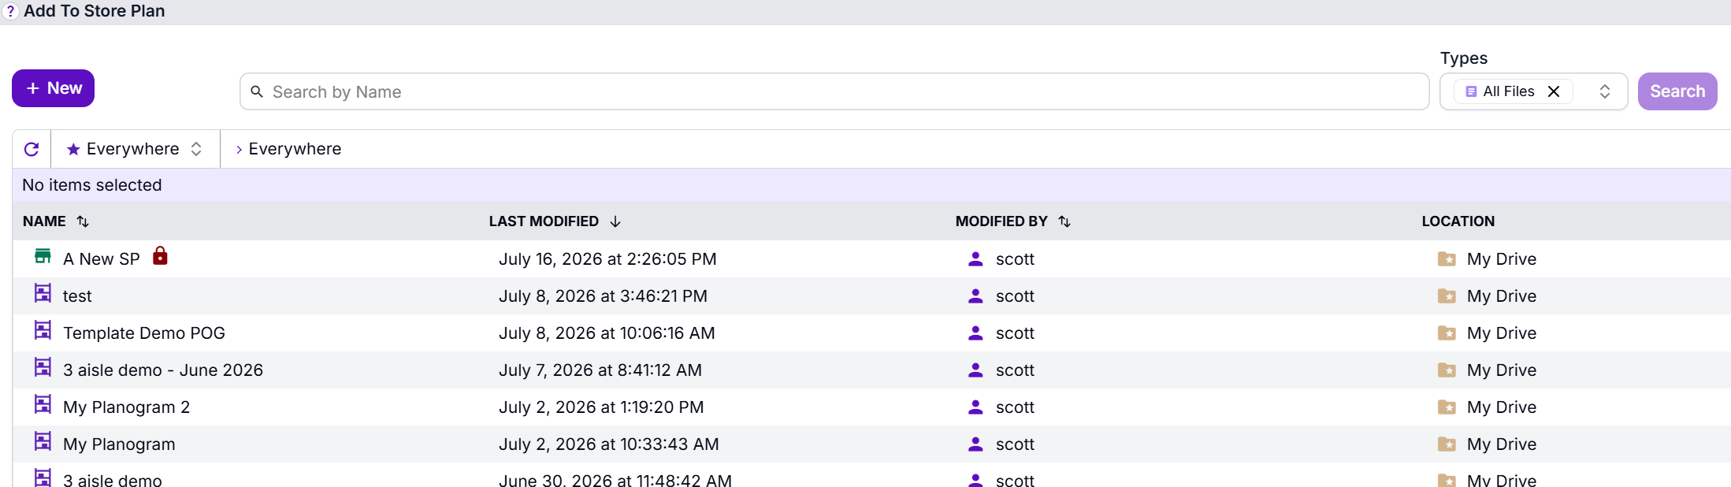
Task: Refresh the file list
Action: [32, 149]
